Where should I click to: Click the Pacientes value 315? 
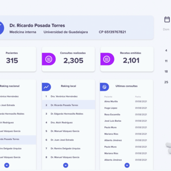[12, 61]
